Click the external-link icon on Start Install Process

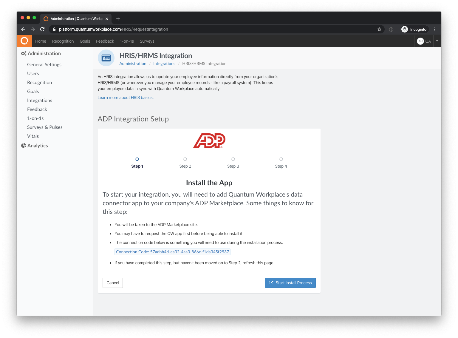(271, 283)
